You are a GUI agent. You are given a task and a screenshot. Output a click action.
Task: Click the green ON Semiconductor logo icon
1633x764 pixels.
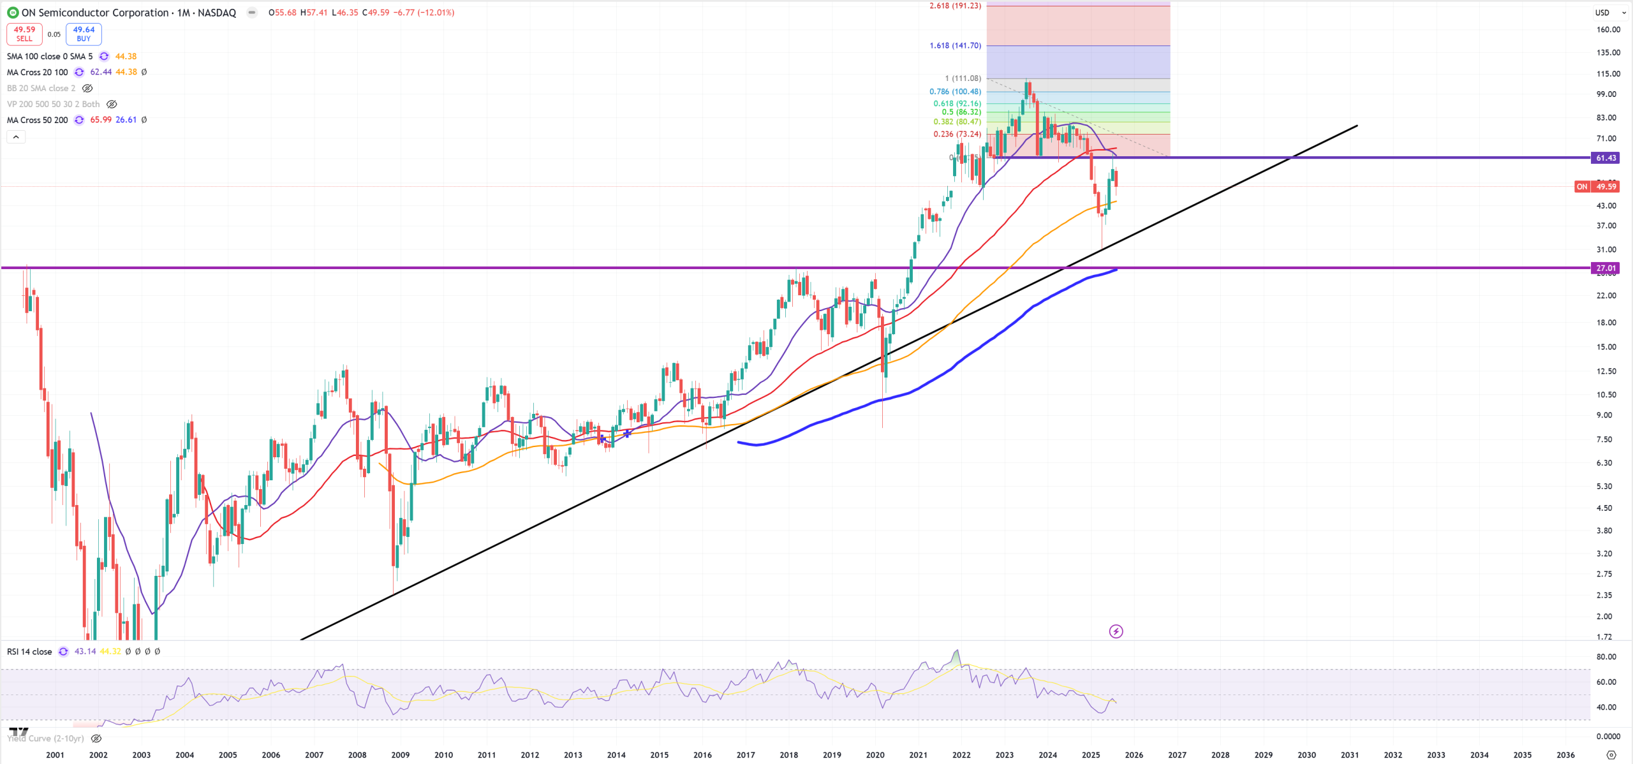click(13, 13)
